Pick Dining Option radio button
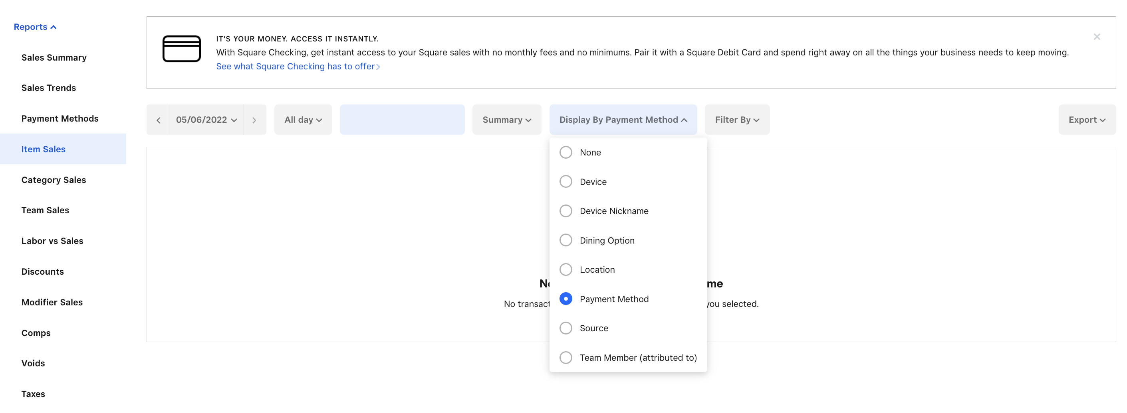Screen dimensions: 1127x413 565,240
